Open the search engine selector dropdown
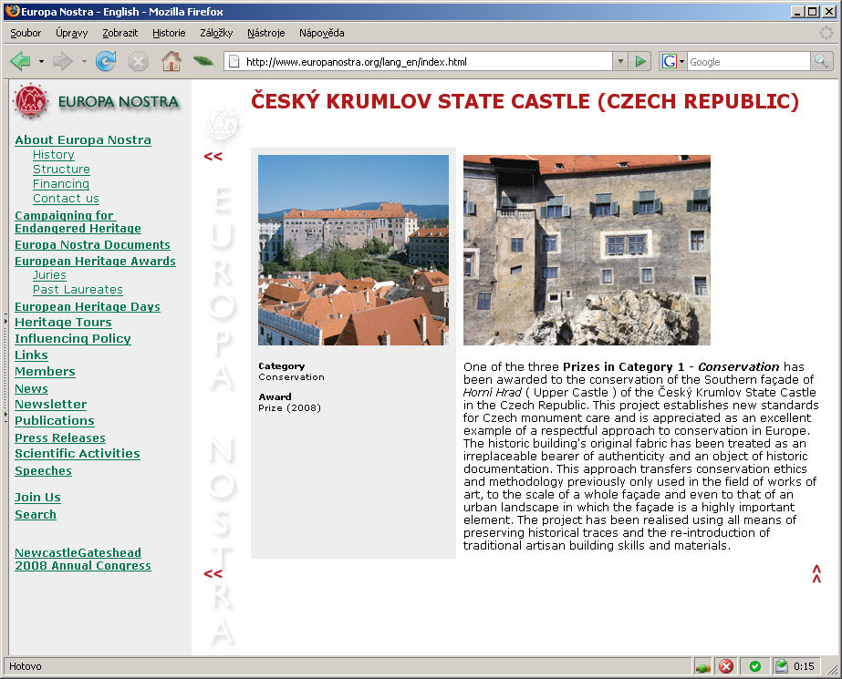The image size is (842, 679). coord(682,62)
